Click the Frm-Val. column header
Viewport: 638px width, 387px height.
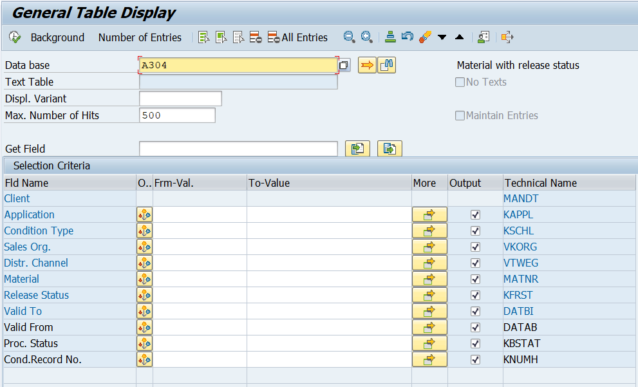200,183
